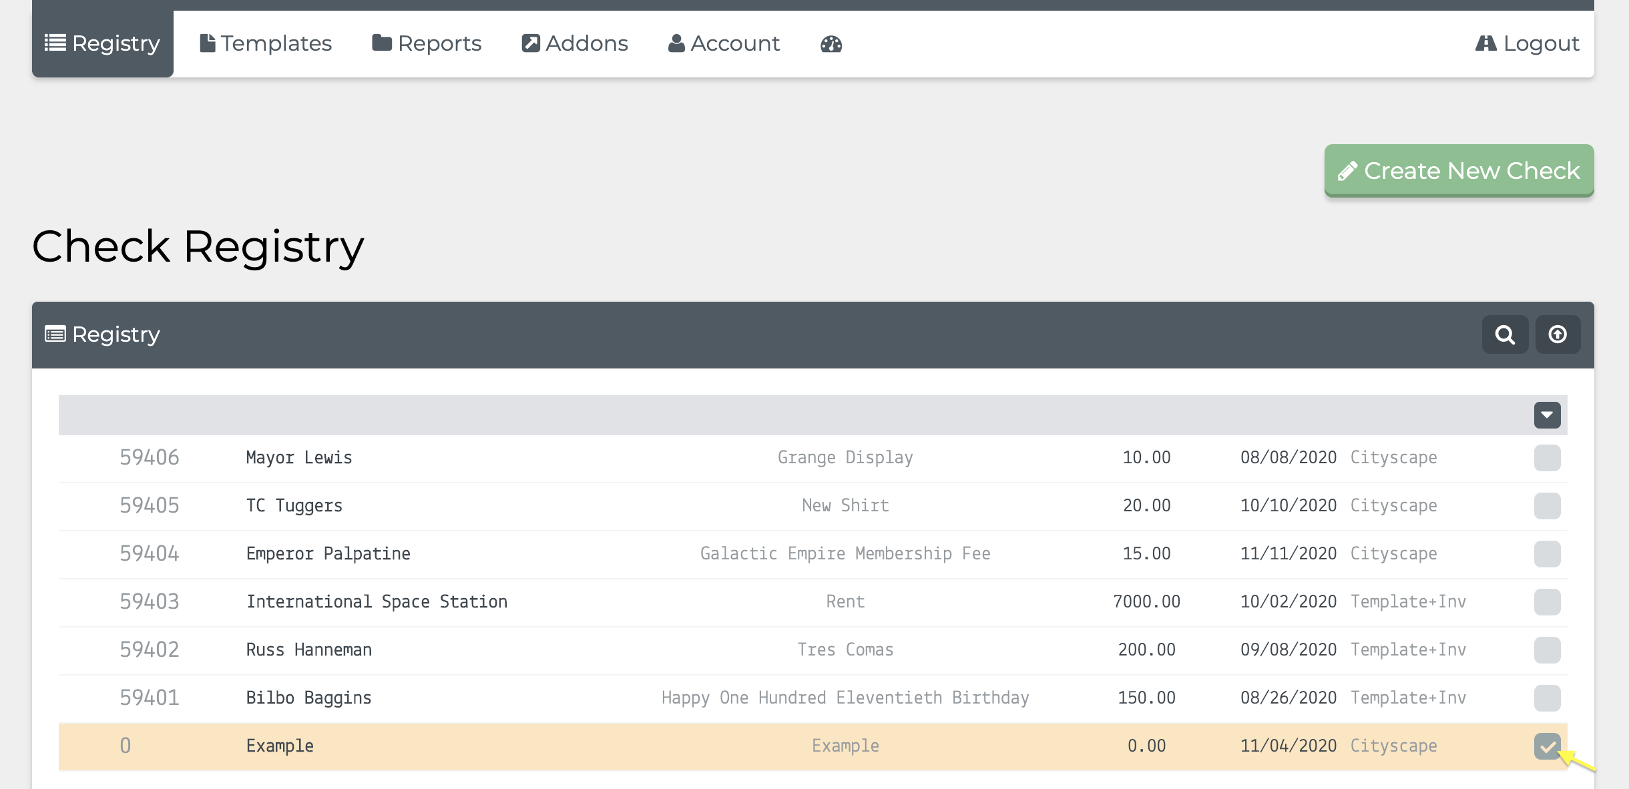Switch to the Reports section
This screenshot has width=1629, height=789.
pyautogui.click(x=426, y=42)
